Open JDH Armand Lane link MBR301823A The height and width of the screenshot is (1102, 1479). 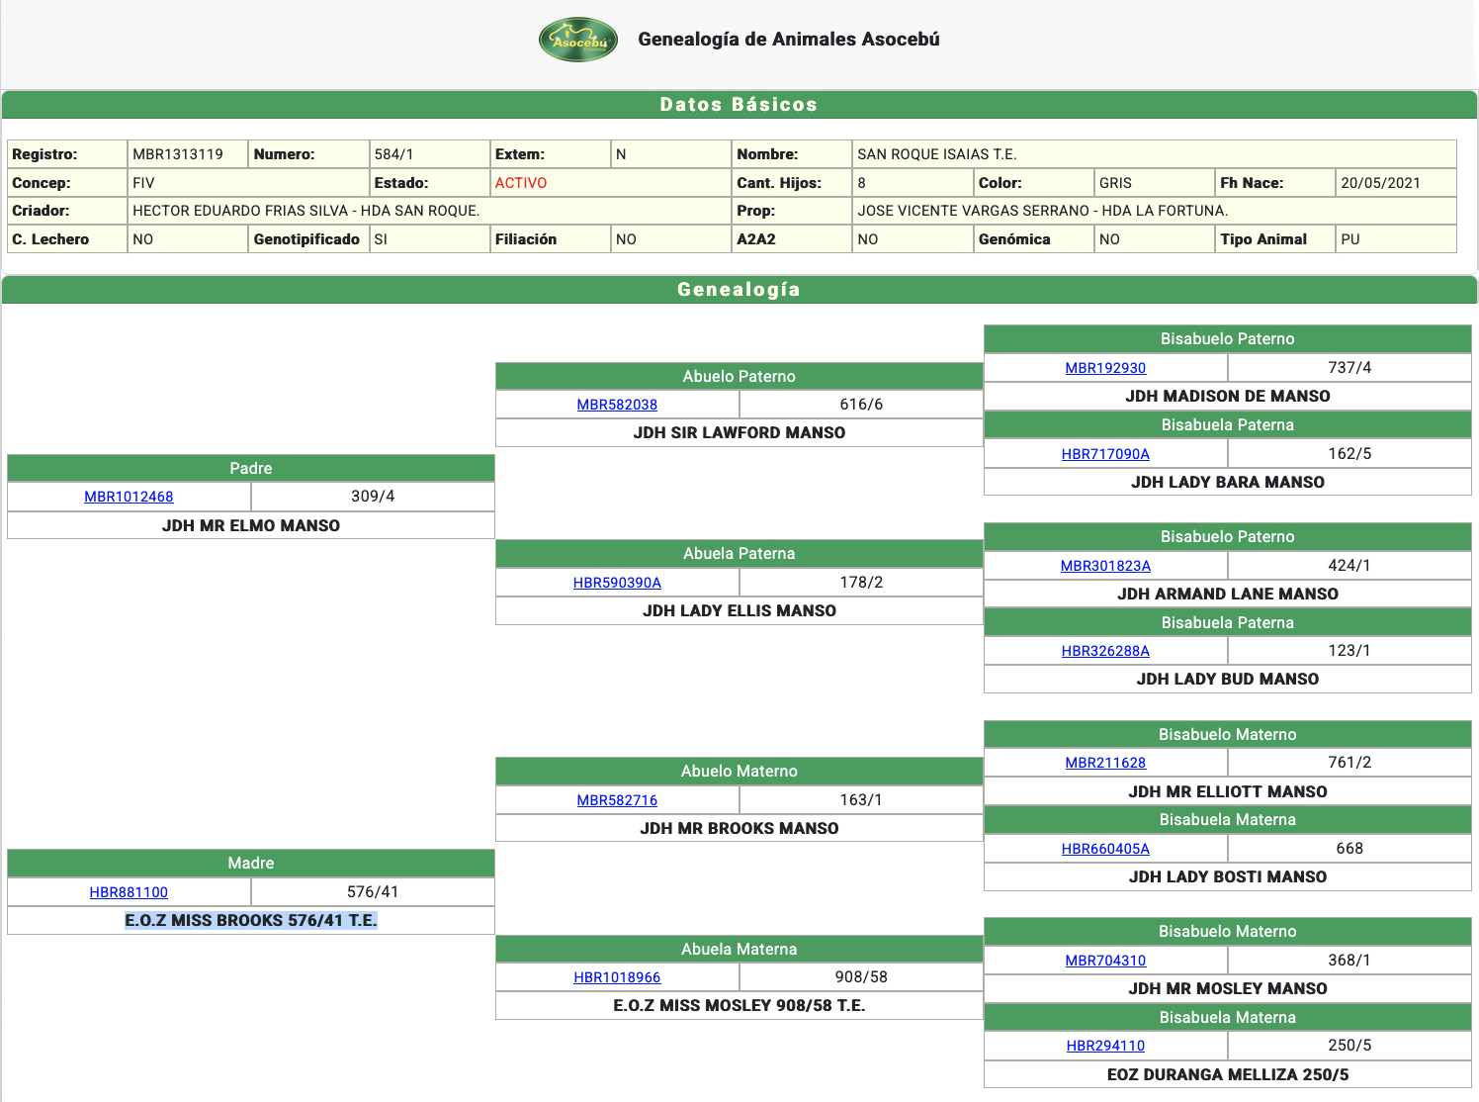1105,566
